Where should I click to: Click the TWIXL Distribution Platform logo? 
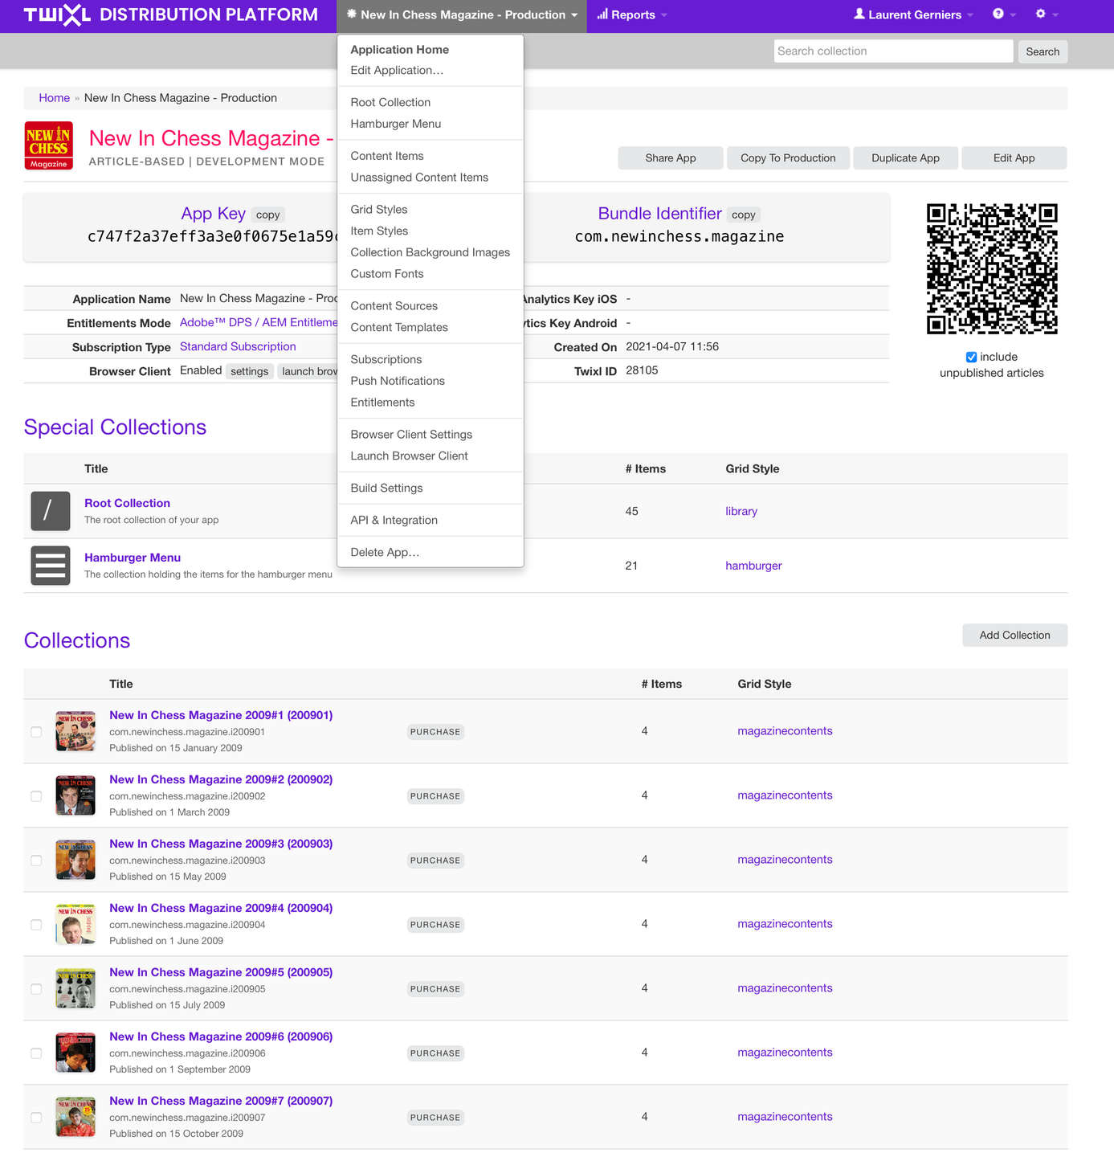pos(170,15)
